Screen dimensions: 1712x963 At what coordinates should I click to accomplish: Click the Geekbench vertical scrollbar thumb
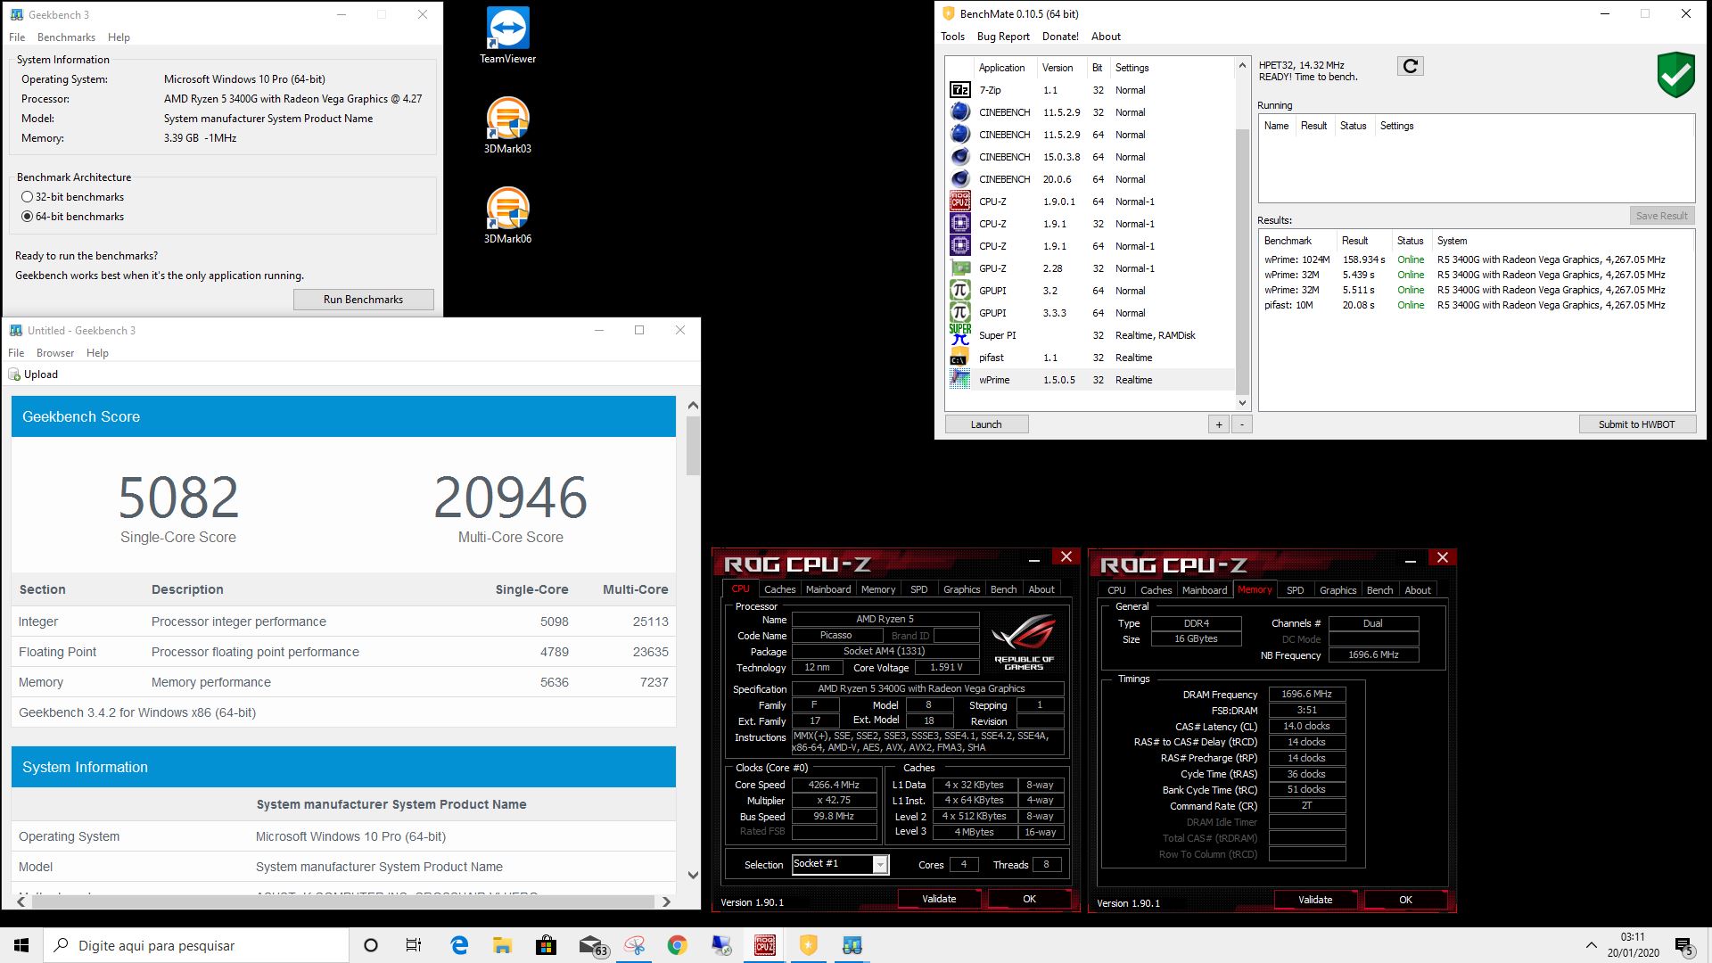pyautogui.click(x=693, y=446)
